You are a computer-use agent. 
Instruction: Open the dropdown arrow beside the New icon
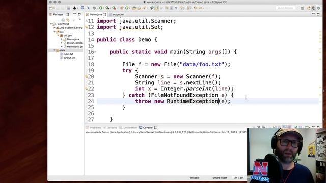pyautogui.click(x=54, y=8)
